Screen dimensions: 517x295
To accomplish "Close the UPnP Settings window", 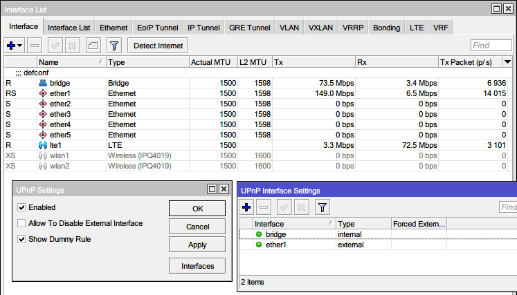I will point(224,189).
